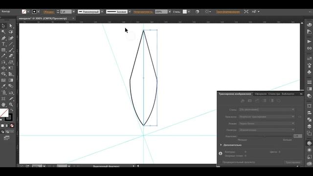This screenshot has height=176, width=313.
Task: Set paint mode to None
Action: (12, 126)
